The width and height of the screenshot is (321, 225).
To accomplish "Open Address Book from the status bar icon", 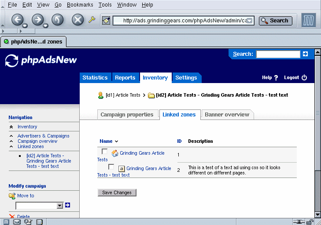I will 40,222.
